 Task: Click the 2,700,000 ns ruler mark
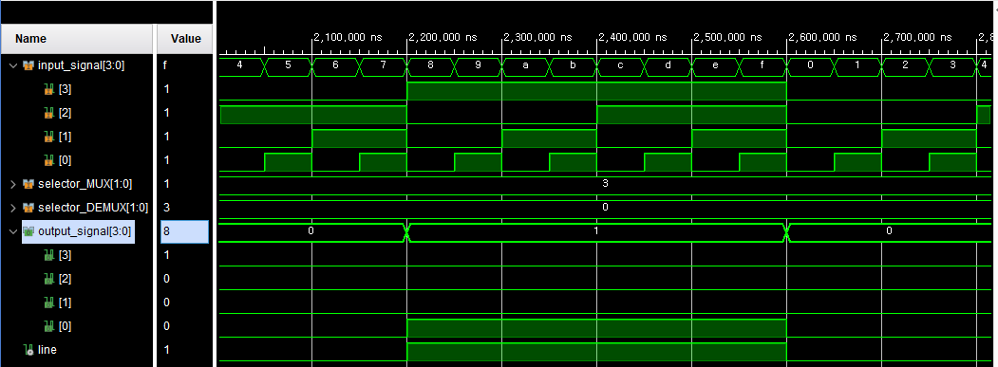[918, 38]
